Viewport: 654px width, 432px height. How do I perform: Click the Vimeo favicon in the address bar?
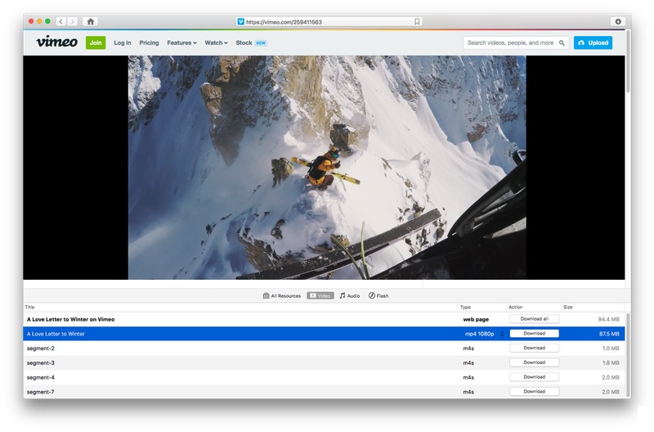240,22
